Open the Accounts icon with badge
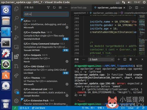This screenshot has height=110, width=147. [x=16, y=92]
